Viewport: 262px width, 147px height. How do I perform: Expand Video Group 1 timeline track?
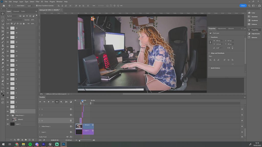coord(40,126)
